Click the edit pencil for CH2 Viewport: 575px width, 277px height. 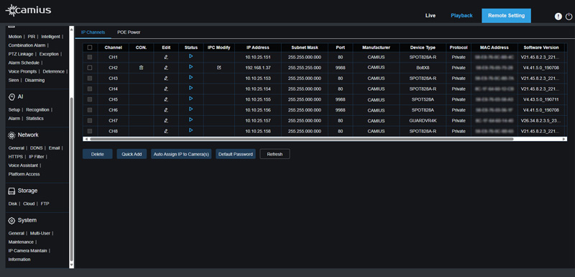point(166,68)
